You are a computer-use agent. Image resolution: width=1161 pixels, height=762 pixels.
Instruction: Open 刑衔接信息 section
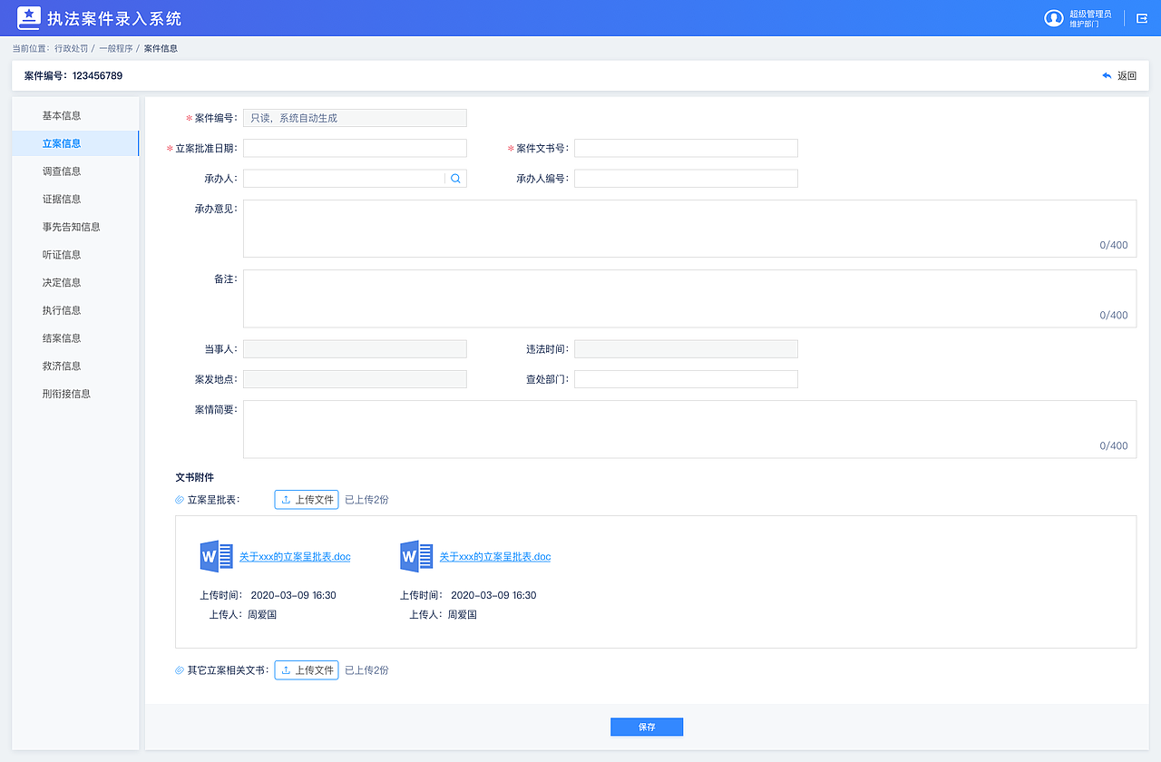pos(75,394)
